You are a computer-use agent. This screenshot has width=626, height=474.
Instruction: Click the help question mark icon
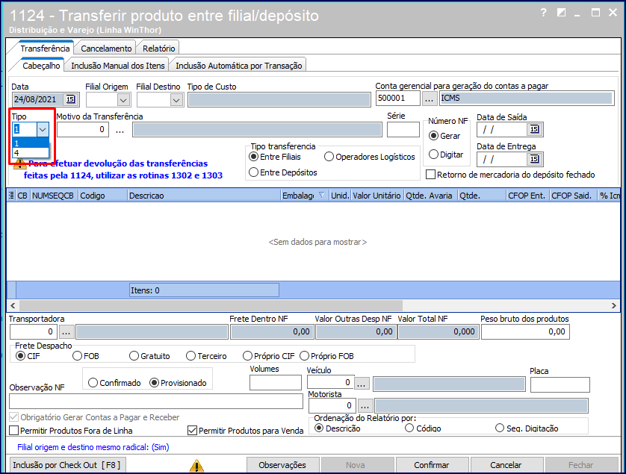pyautogui.click(x=543, y=13)
